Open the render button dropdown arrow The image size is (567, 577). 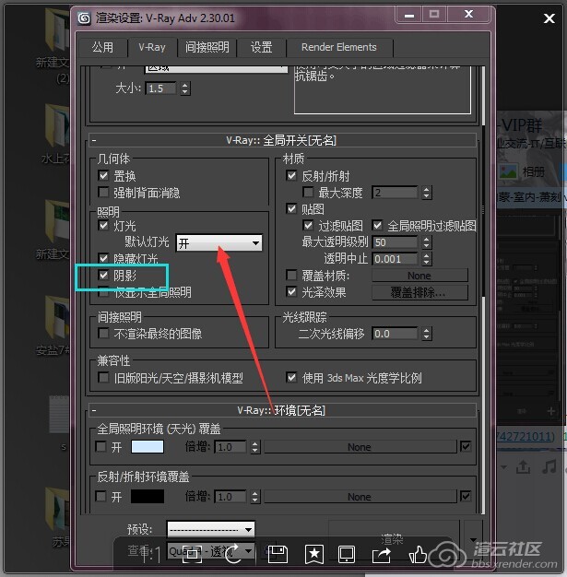pyautogui.click(x=473, y=540)
